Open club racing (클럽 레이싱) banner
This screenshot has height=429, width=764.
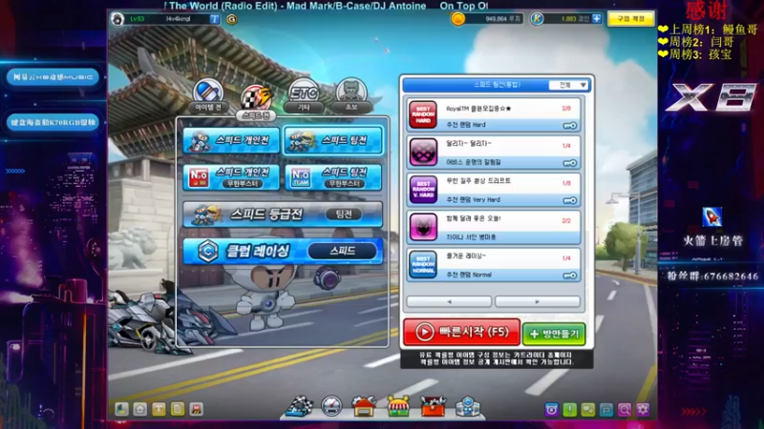coord(283,251)
